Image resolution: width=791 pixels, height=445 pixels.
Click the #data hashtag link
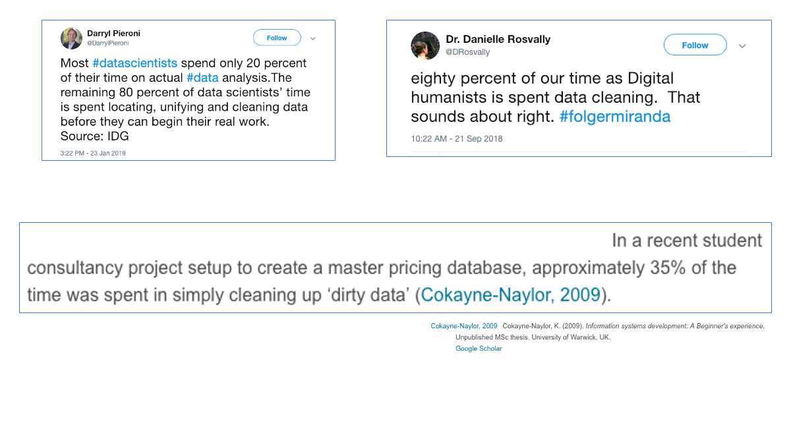(x=202, y=78)
